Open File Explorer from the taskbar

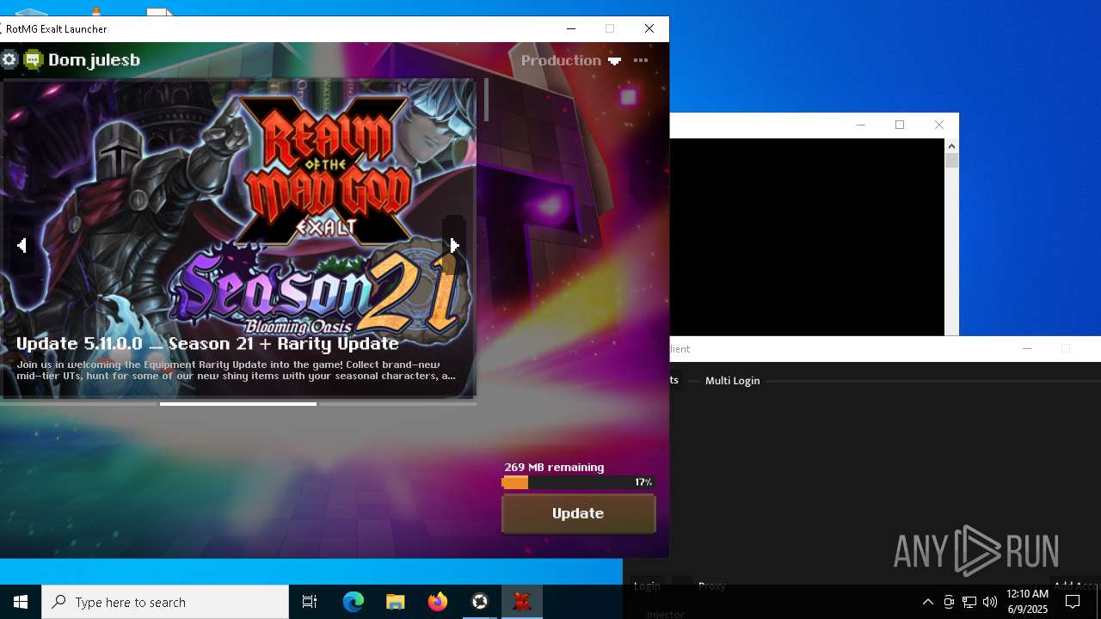coord(395,602)
